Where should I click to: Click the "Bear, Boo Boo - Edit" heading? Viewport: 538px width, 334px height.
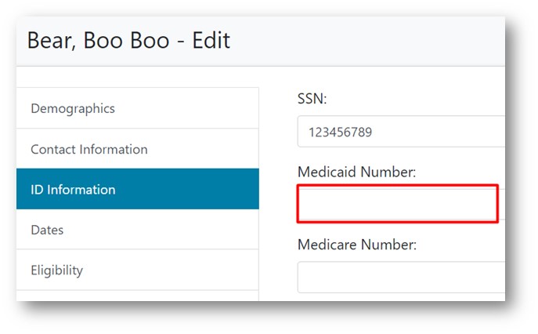128,41
